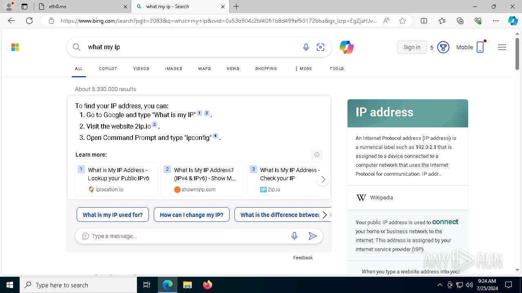Add this page to favorites star
Screen dimensions: 522x293
point(403,21)
